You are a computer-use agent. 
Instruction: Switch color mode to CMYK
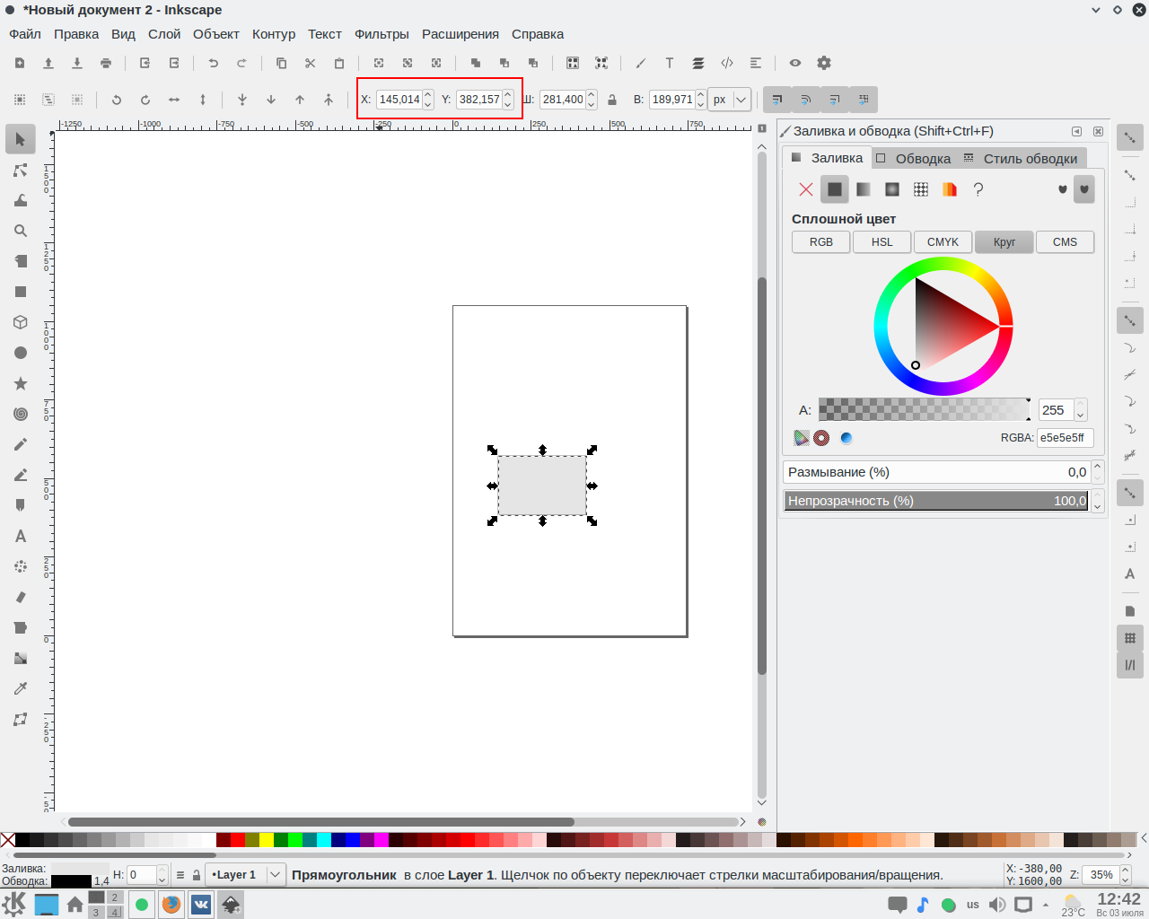[943, 242]
